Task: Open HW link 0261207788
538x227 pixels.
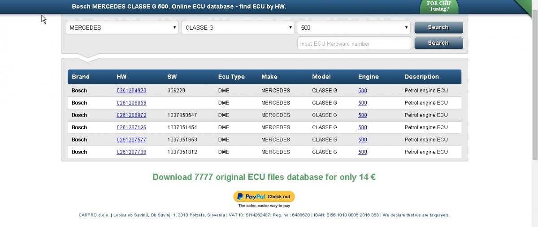Action: (131, 152)
